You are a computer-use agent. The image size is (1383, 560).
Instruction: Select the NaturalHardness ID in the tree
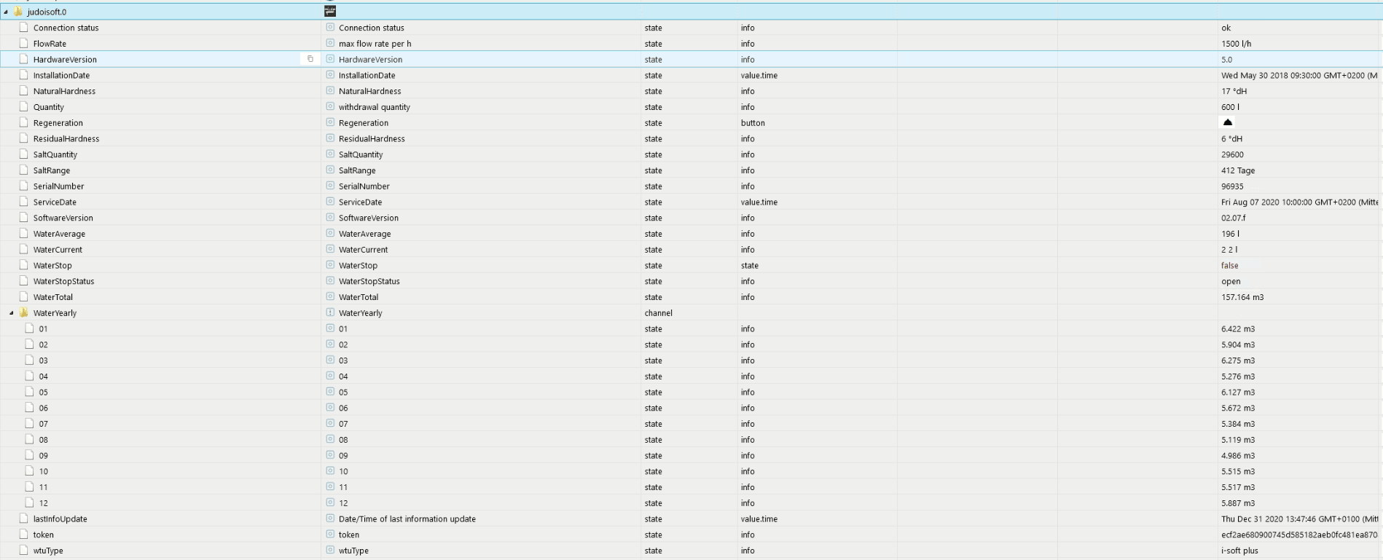64,91
